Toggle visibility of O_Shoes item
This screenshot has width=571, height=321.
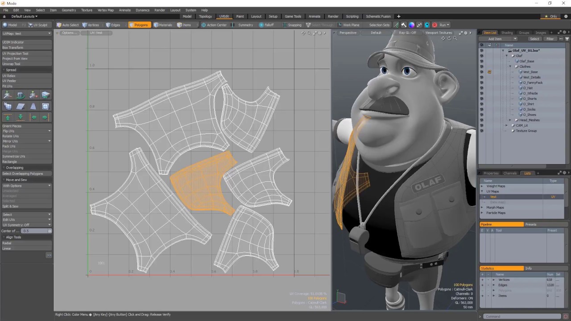[x=481, y=115]
